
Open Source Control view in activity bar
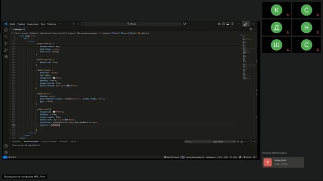coord(6,43)
